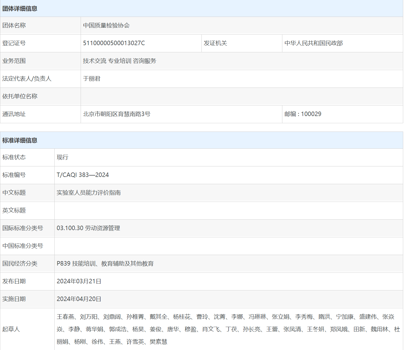Click 技术交流 专业培训 咨询服务 text
Viewport: 404px width, 350px height.
[x=120, y=61]
